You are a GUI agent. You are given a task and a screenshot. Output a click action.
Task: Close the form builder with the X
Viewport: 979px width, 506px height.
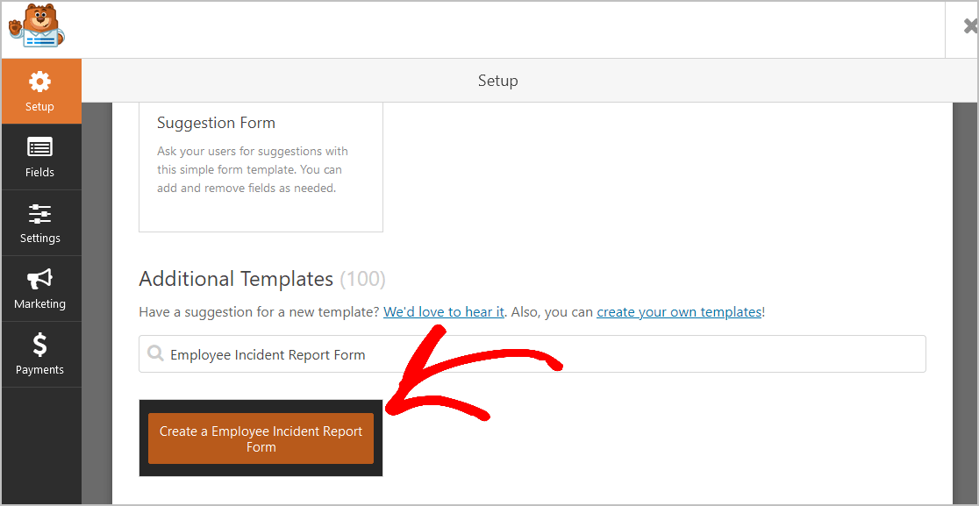[x=969, y=27]
